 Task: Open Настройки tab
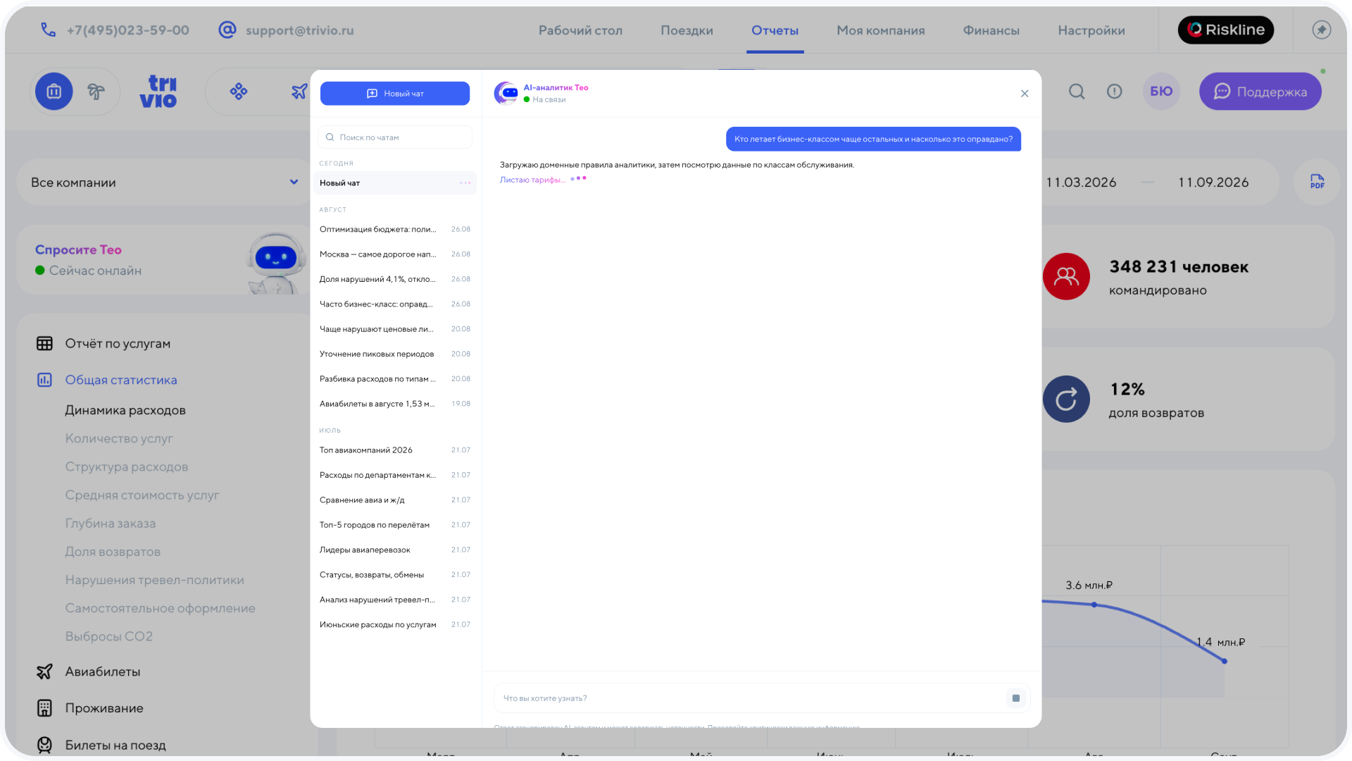point(1091,30)
